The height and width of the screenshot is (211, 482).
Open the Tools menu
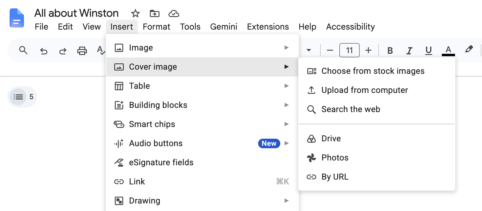[x=190, y=27]
